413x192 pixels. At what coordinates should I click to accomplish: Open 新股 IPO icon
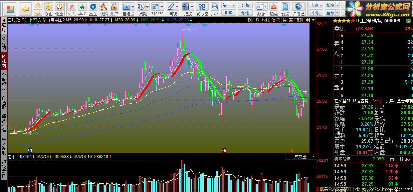pos(285,8)
